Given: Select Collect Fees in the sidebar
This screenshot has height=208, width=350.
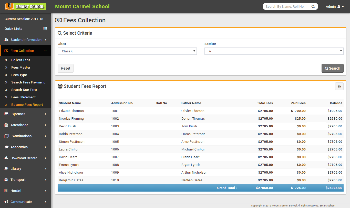Looking at the screenshot, I should pos(20,60).
